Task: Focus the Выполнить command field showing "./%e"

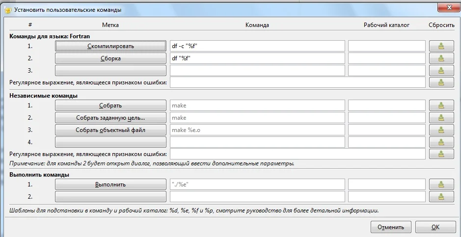Action: click(x=257, y=184)
